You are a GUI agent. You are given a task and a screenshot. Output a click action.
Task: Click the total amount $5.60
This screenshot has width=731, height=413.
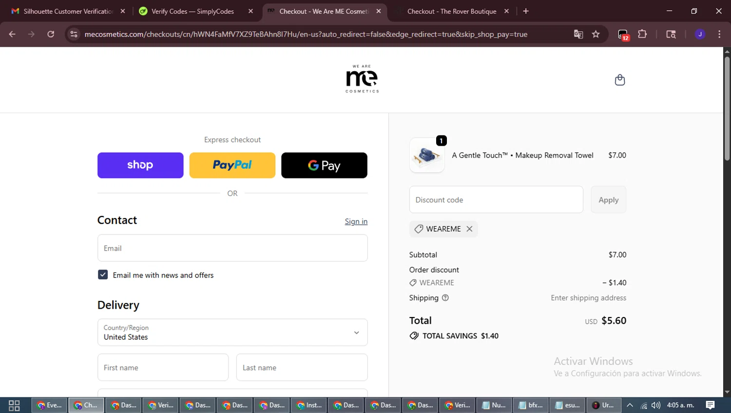point(614,321)
